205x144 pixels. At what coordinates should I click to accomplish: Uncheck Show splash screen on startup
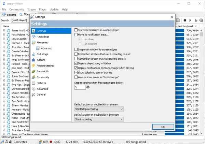click(76, 72)
